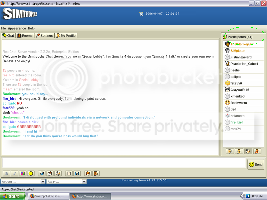Viewport: 267px width, 200px height.
Task: Click Bookworm's grinning smiley avatar
Action: coord(227,103)
